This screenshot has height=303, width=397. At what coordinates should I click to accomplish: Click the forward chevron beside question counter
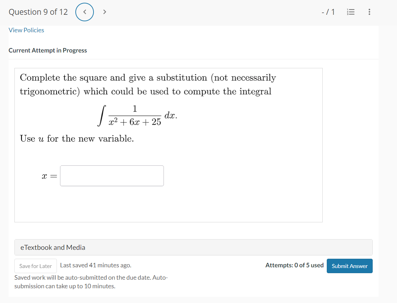[x=104, y=12]
